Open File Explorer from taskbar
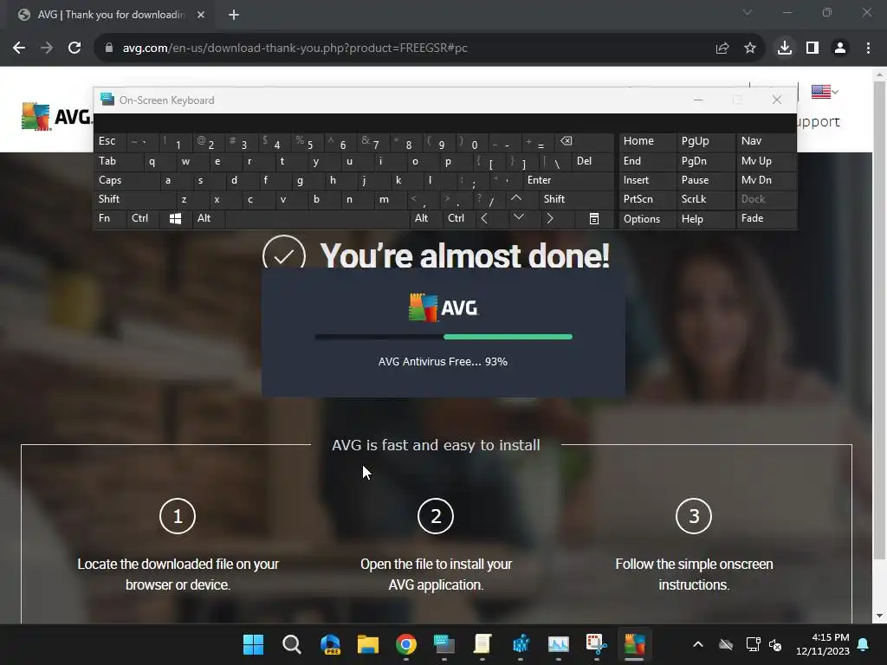Viewport: 887px width, 665px height. (367, 644)
